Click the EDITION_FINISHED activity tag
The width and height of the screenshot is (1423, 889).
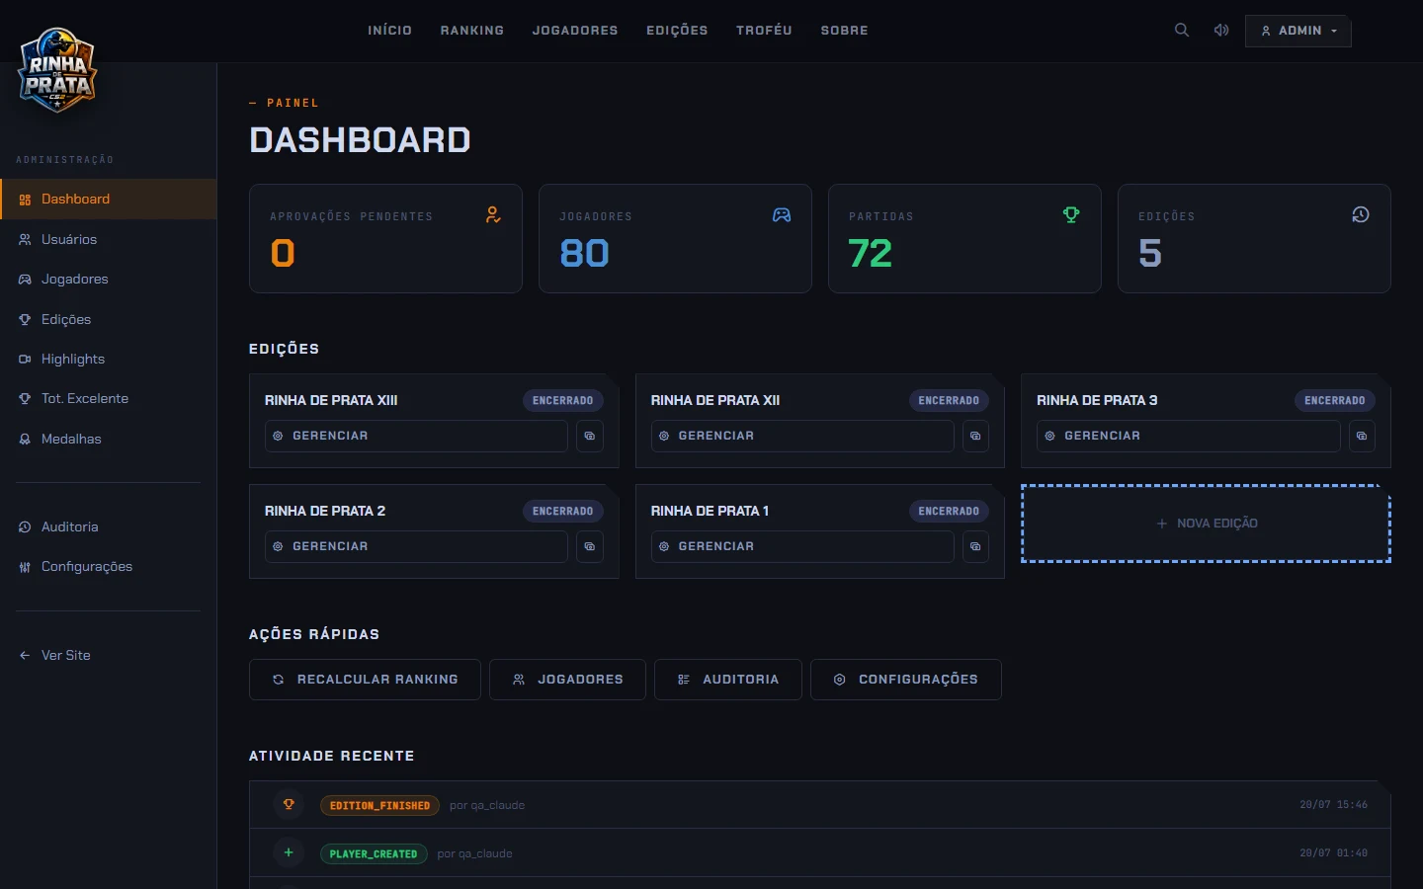click(x=379, y=805)
